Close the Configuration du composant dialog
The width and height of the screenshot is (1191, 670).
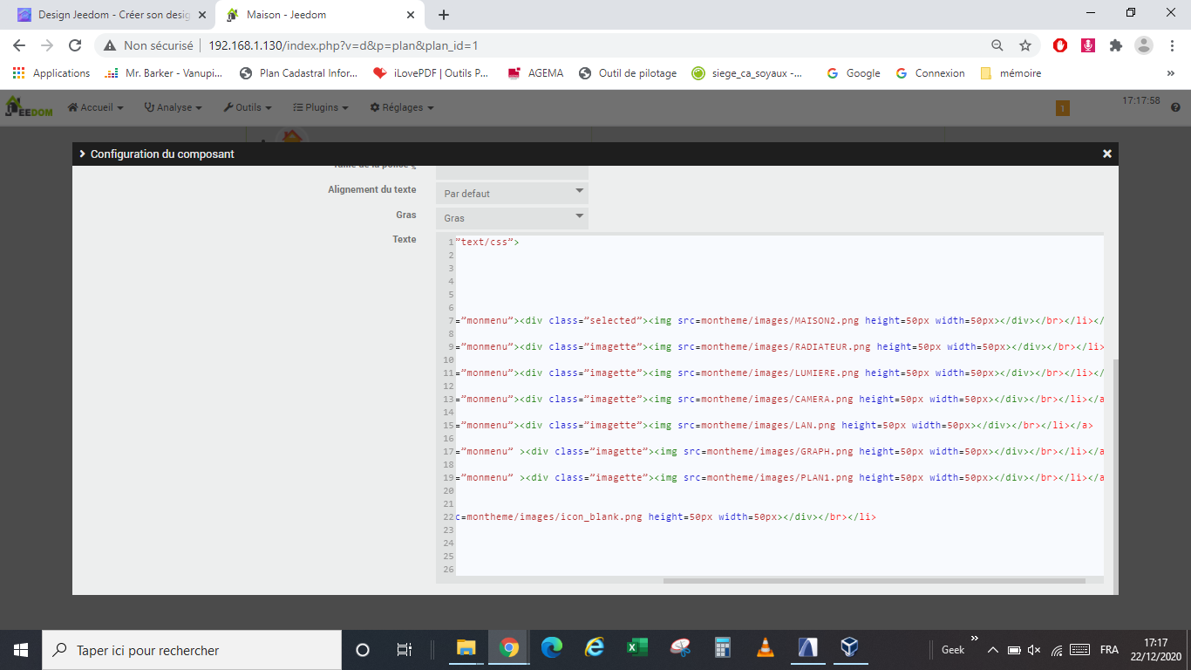(x=1107, y=154)
